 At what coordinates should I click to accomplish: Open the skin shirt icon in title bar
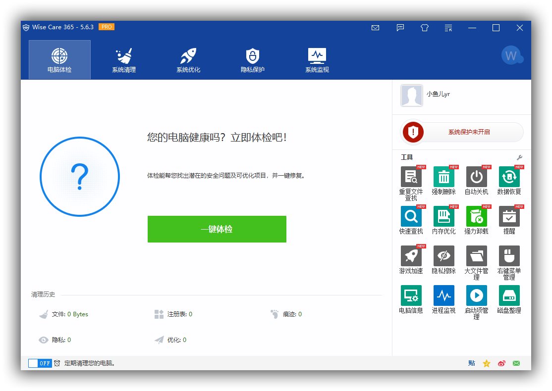(x=425, y=28)
